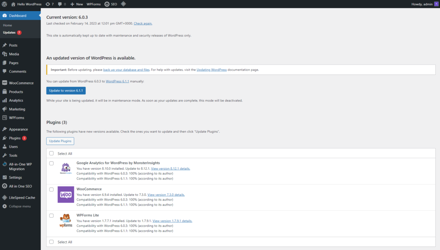Click the WordPress logo in the admin bar
The height and width of the screenshot is (250, 440).
(4, 4)
